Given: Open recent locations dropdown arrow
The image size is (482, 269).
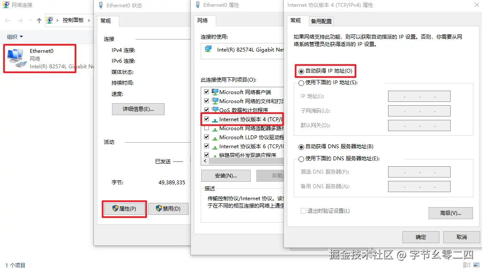Looking at the screenshot, I should coord(30,21).
